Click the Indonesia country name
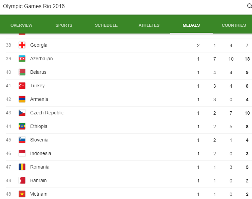 [41, 153]
